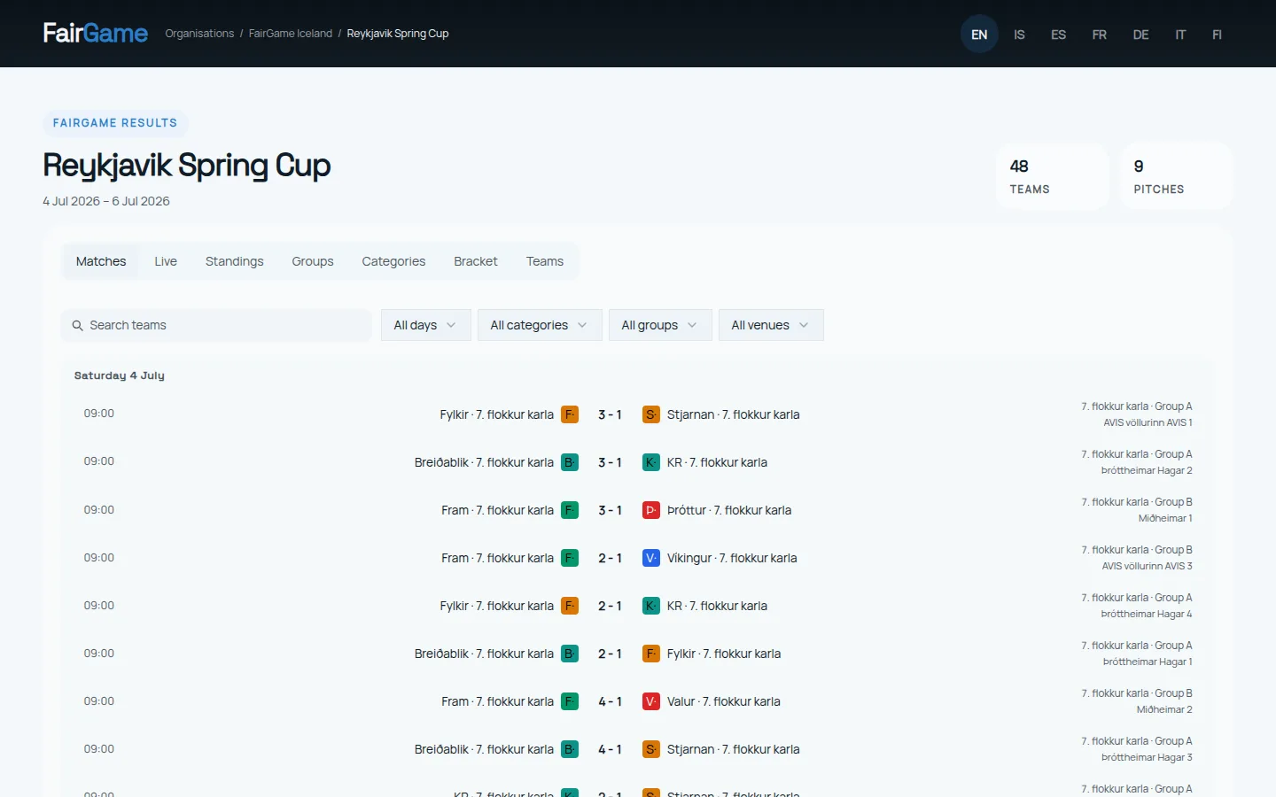Click the search magnifier icon
Screen dimensions: 1276x797
coord(78,326)
